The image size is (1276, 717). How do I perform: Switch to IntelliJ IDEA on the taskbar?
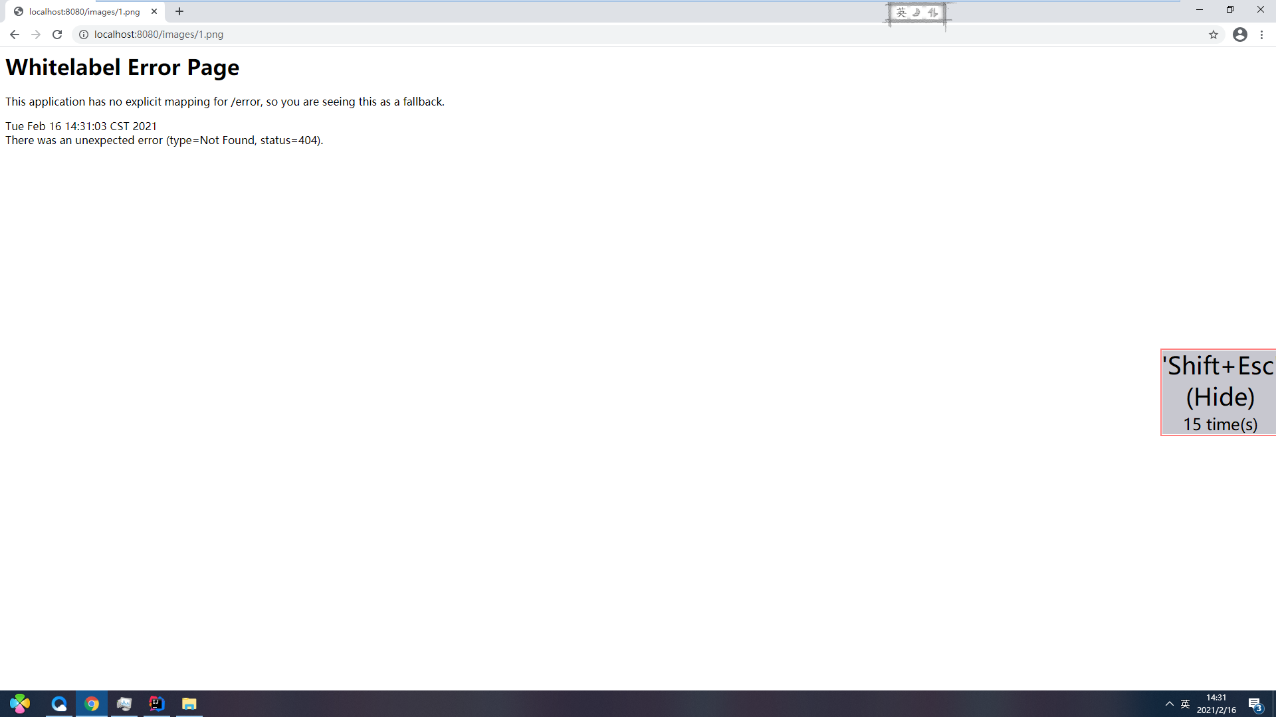pyautogui.click(x=157, y=704)
